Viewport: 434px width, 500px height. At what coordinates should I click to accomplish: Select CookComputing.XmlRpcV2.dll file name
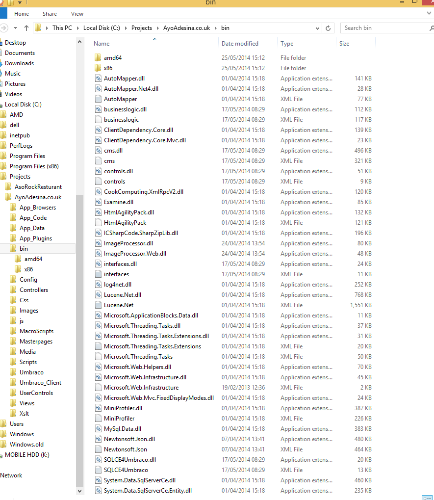(x=144, y=192)
